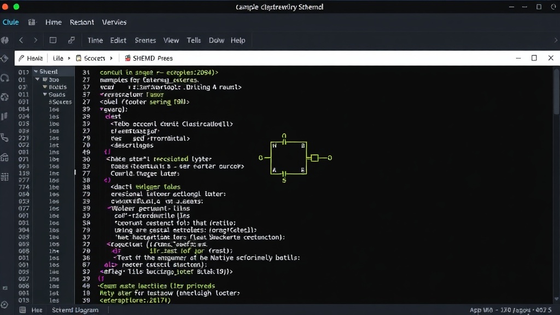
Task: Switch to the SHEMD Prees tab
Action: [x=149, y=58]
